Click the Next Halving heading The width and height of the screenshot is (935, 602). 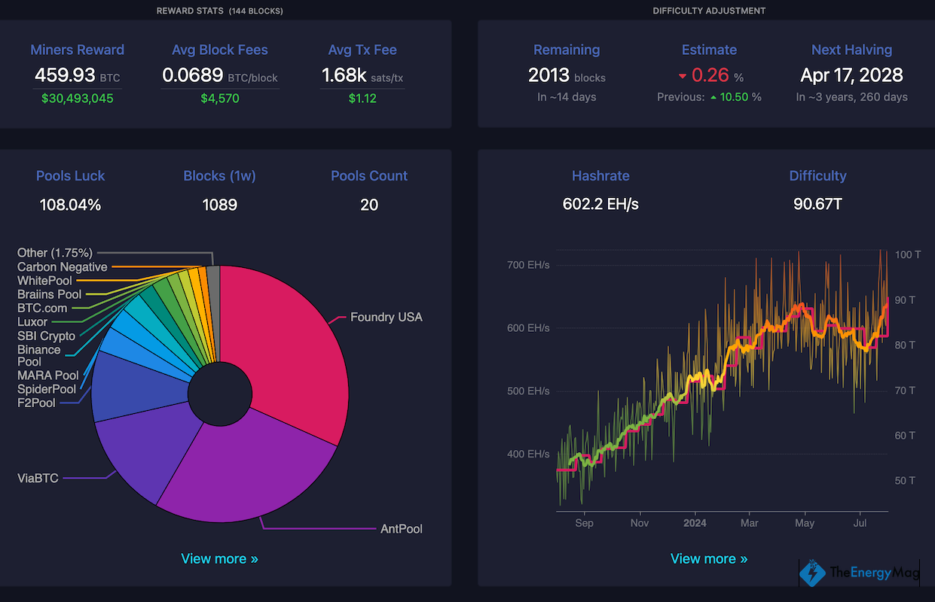tap(851, 50)
